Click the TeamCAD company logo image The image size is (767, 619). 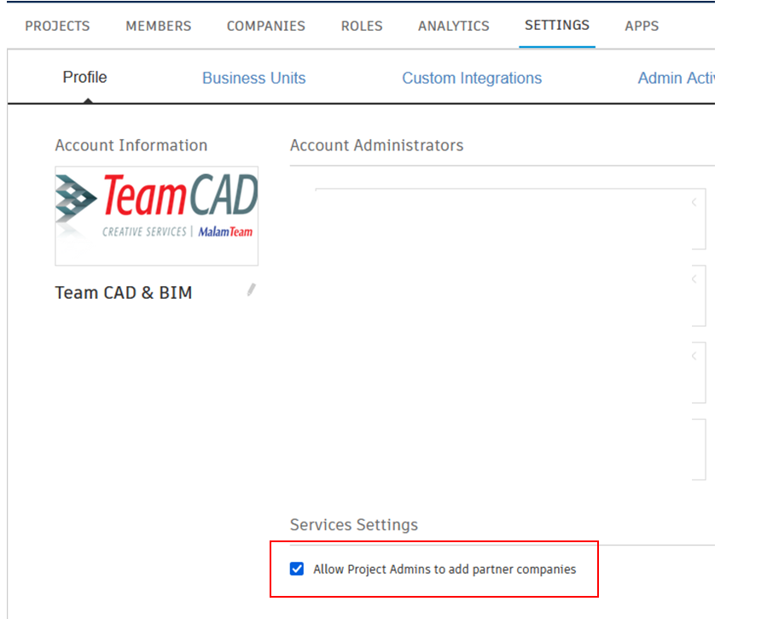(x=156, y=216)
